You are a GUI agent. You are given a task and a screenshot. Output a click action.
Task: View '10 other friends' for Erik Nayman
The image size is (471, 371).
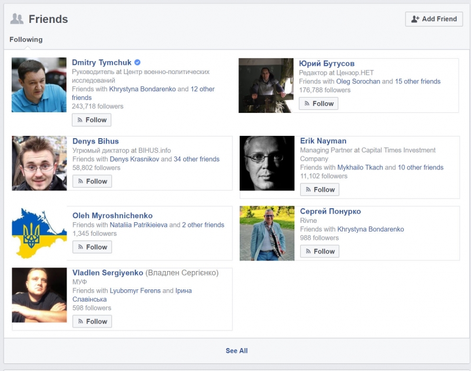pyautogui.click(x=420, y=168)
